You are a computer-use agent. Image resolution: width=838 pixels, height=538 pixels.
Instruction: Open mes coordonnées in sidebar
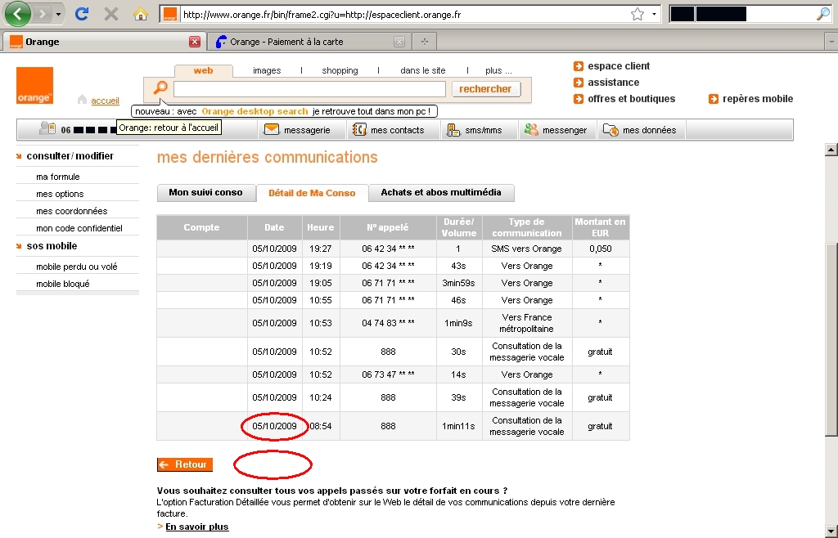tap(72, 211)
